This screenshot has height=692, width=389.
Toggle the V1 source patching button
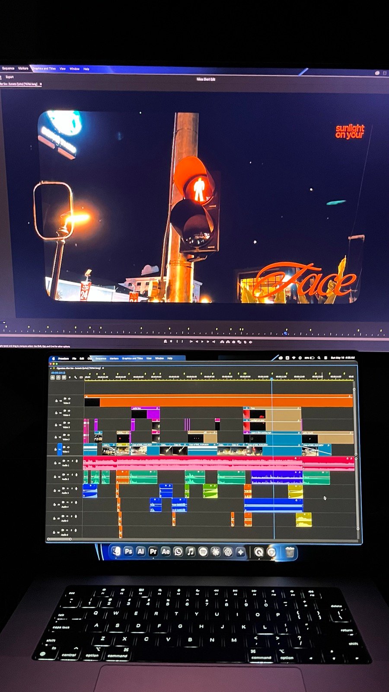[60, 449]
